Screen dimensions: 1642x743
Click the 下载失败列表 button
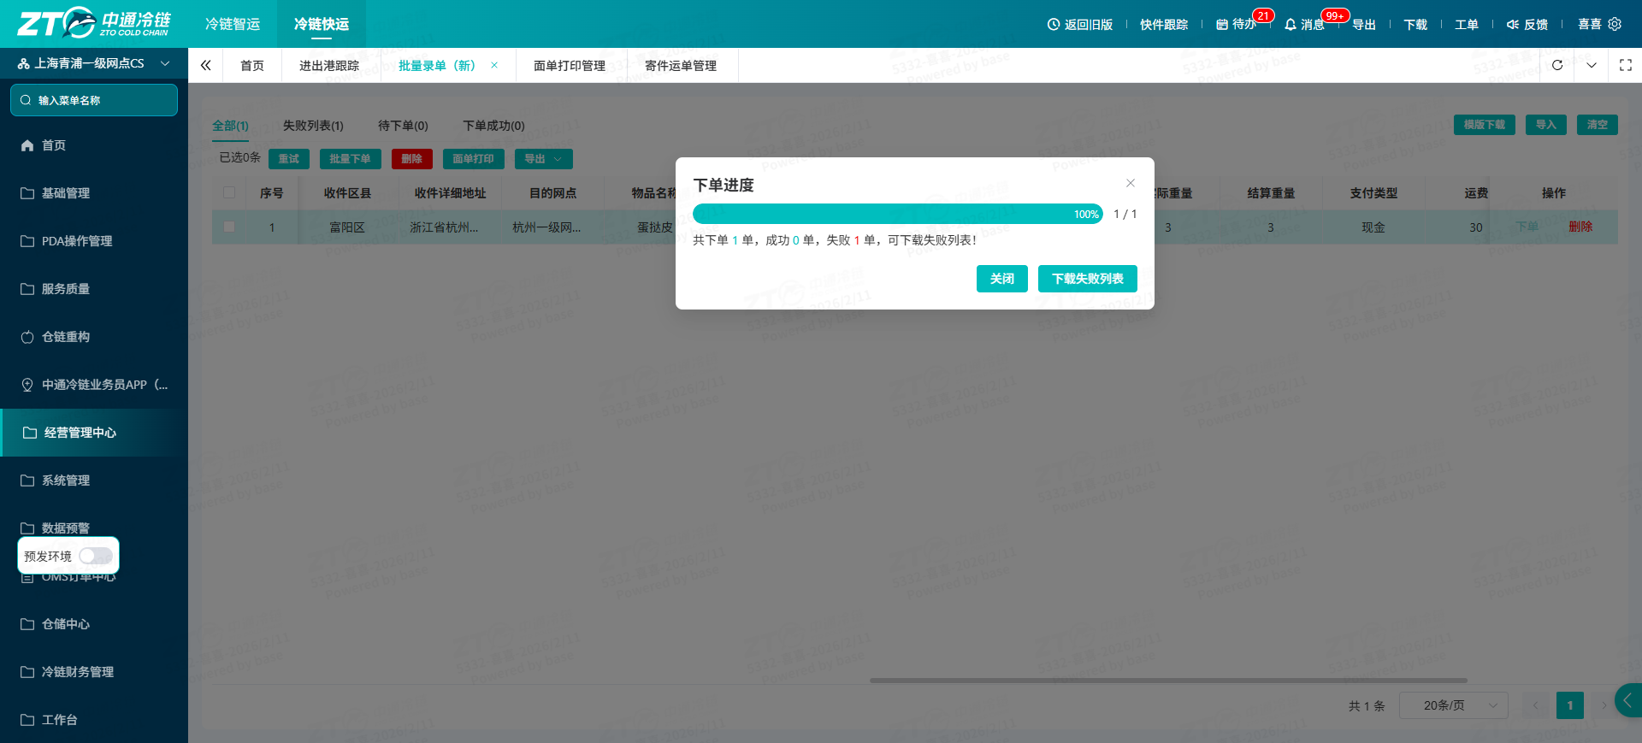pos(1088,279)
